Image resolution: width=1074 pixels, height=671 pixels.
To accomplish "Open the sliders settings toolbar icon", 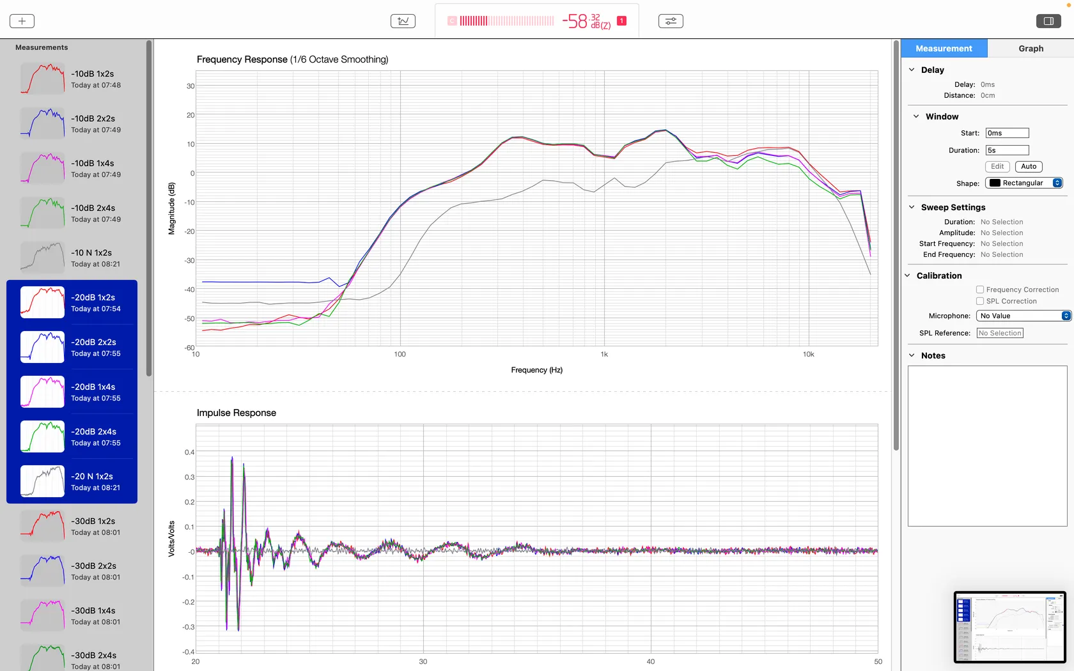I will click(x=671, y=21).
